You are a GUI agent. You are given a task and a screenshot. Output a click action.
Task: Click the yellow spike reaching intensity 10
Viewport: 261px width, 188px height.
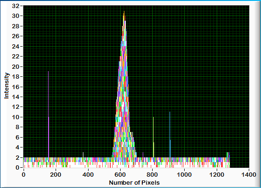[153, 137]
